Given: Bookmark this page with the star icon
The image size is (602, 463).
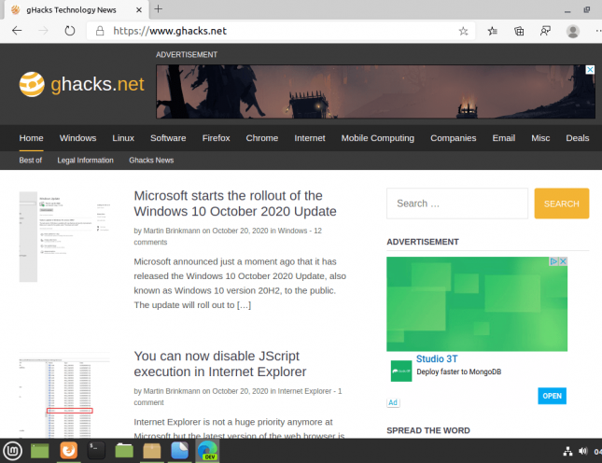Looking at the screenshot, I should pyautogui.click(x=464, y=31).
